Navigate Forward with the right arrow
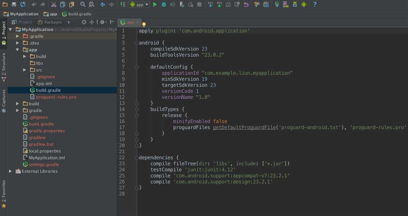 click(111, 4)
